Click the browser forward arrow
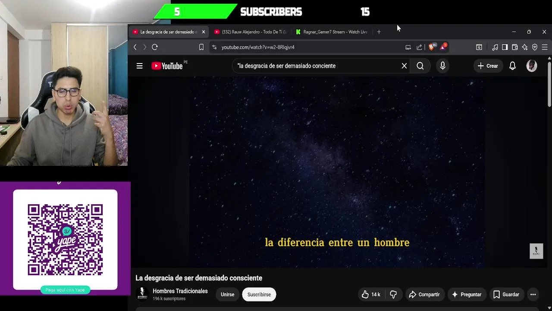552x311 pixels. (x=144, y=47)
